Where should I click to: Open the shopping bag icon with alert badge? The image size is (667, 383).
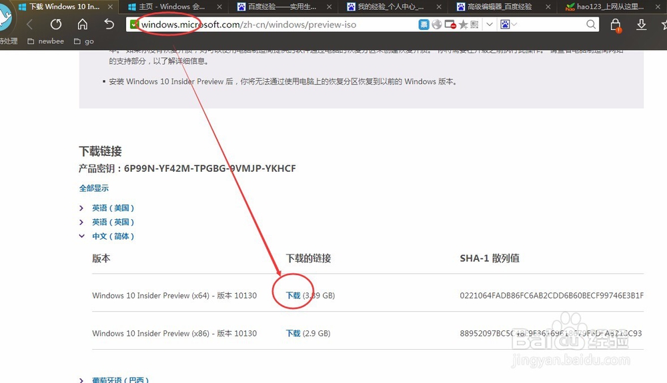click(x=616, y=25)
